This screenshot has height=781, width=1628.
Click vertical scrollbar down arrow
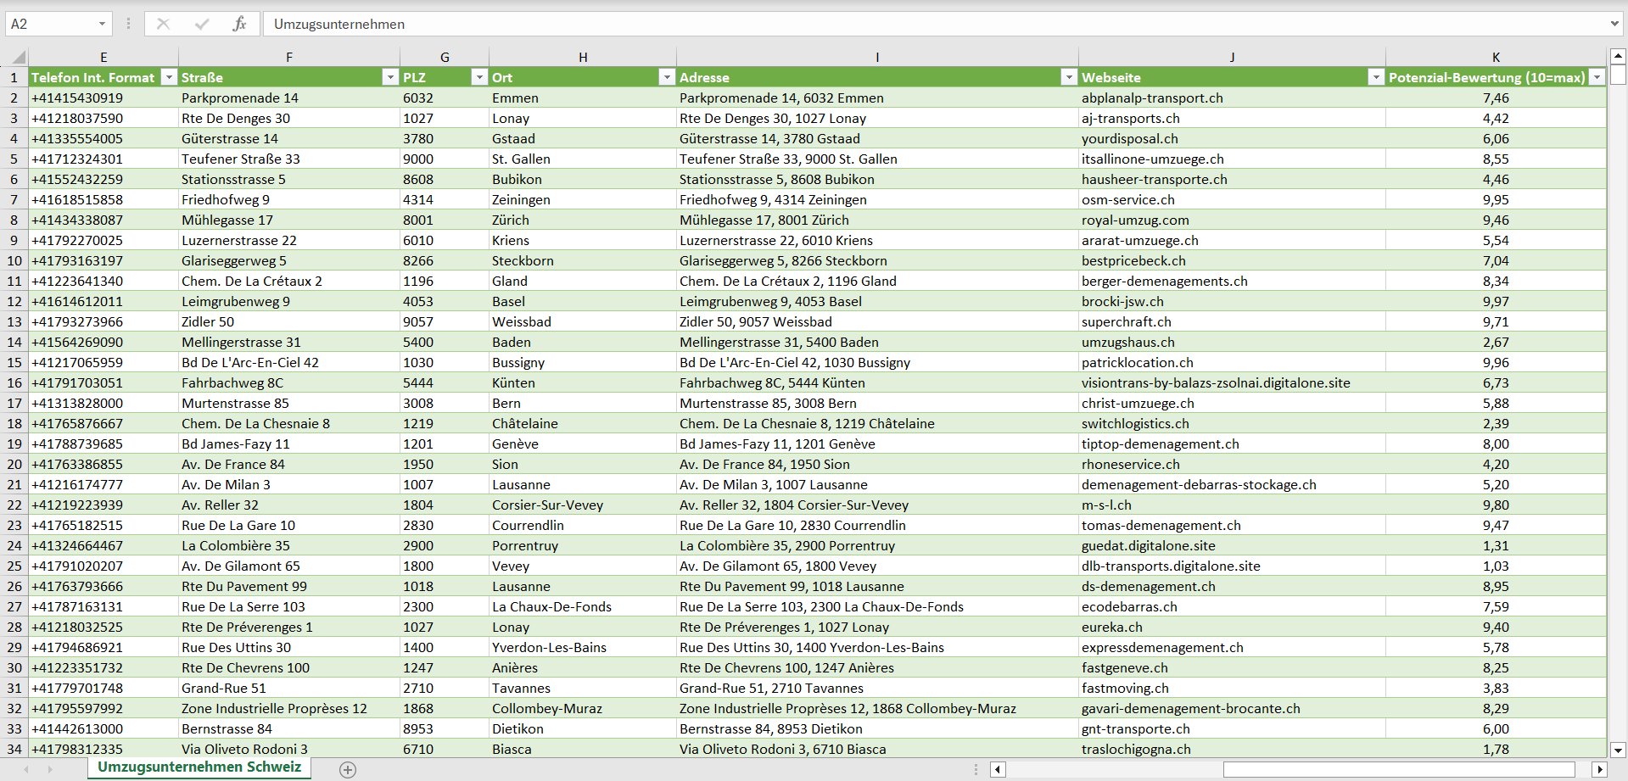[1618, 750]
